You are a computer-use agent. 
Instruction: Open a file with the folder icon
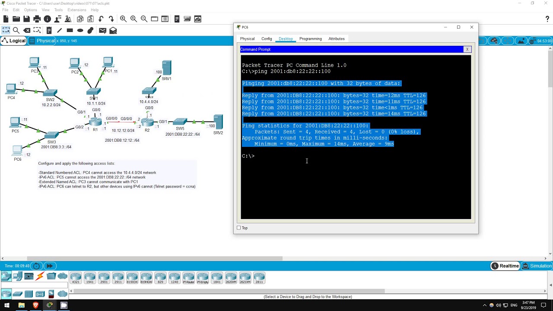(x=16, y=19)
